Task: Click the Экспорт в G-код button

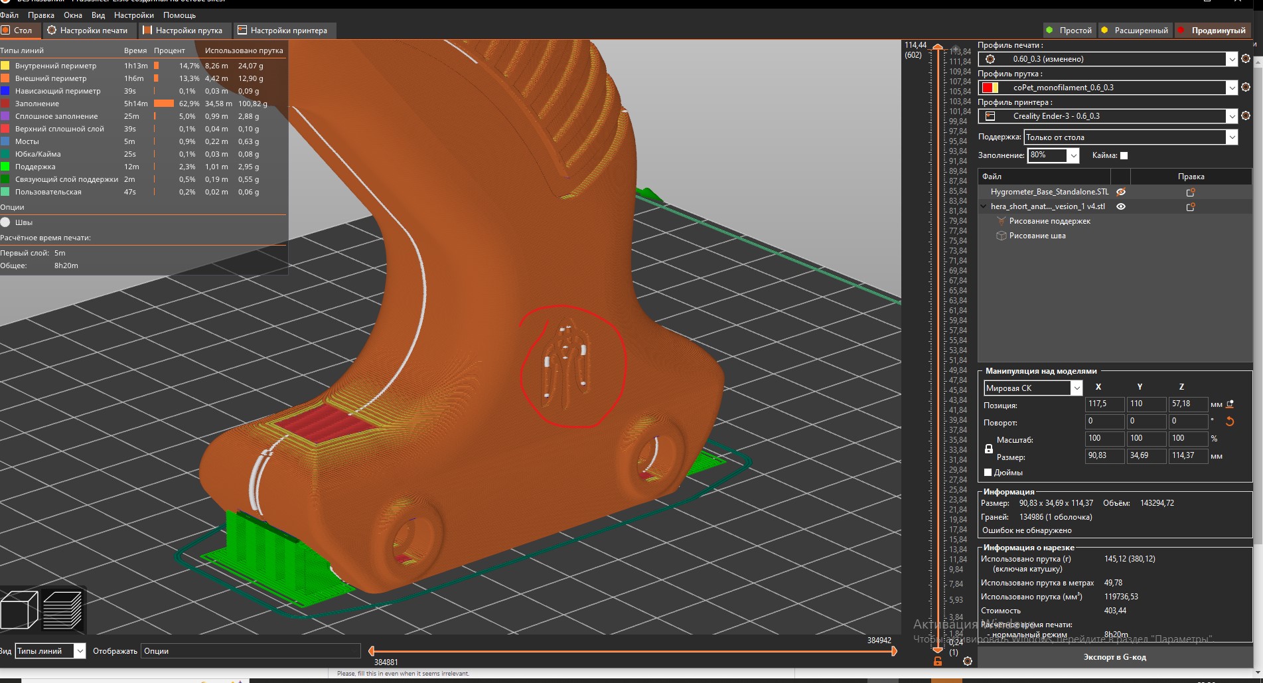Action: click(x=1114, y=657)
